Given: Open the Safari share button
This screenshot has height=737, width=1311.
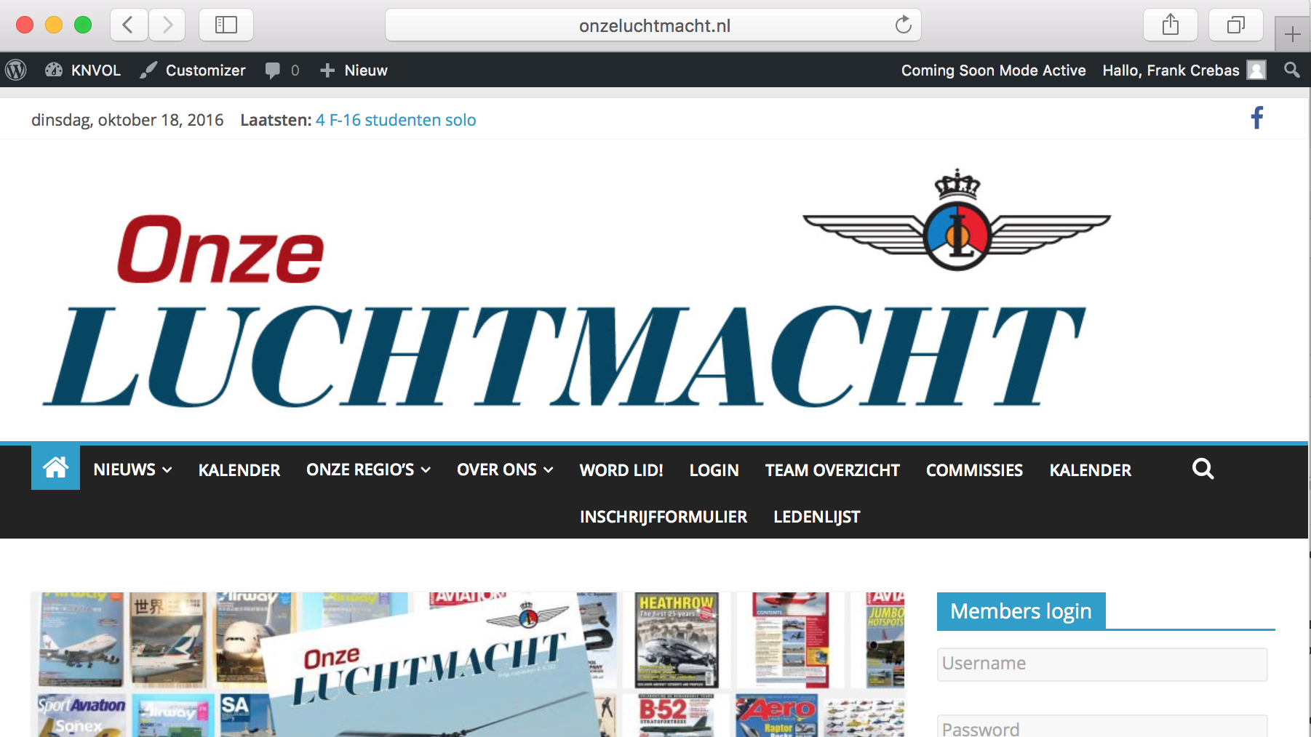Looking at the screenshot, I should click(x=1171, y=25).
